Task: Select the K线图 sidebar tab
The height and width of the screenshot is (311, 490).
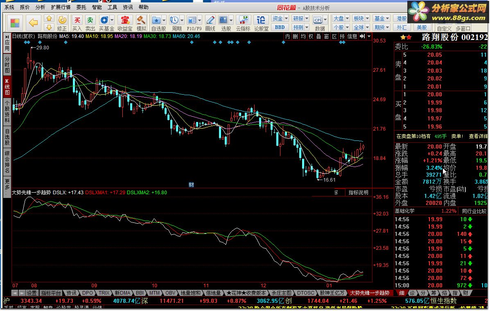Action: click(7, 87)
